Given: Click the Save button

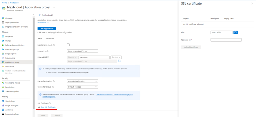Looking at the screenshot, I should [43, 115].
